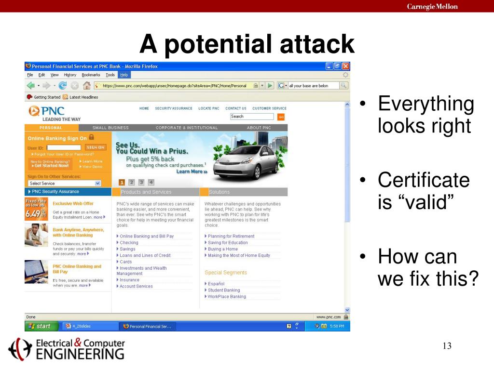This screenshot has width=494, height=370.
Task: Go to the Firefox Home page icon
Action: 87,85
